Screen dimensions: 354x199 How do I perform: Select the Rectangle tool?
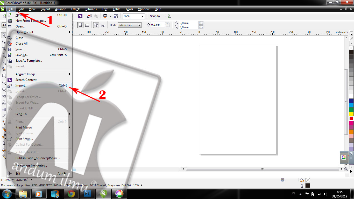pyautogui.click(x=4, y=76)
